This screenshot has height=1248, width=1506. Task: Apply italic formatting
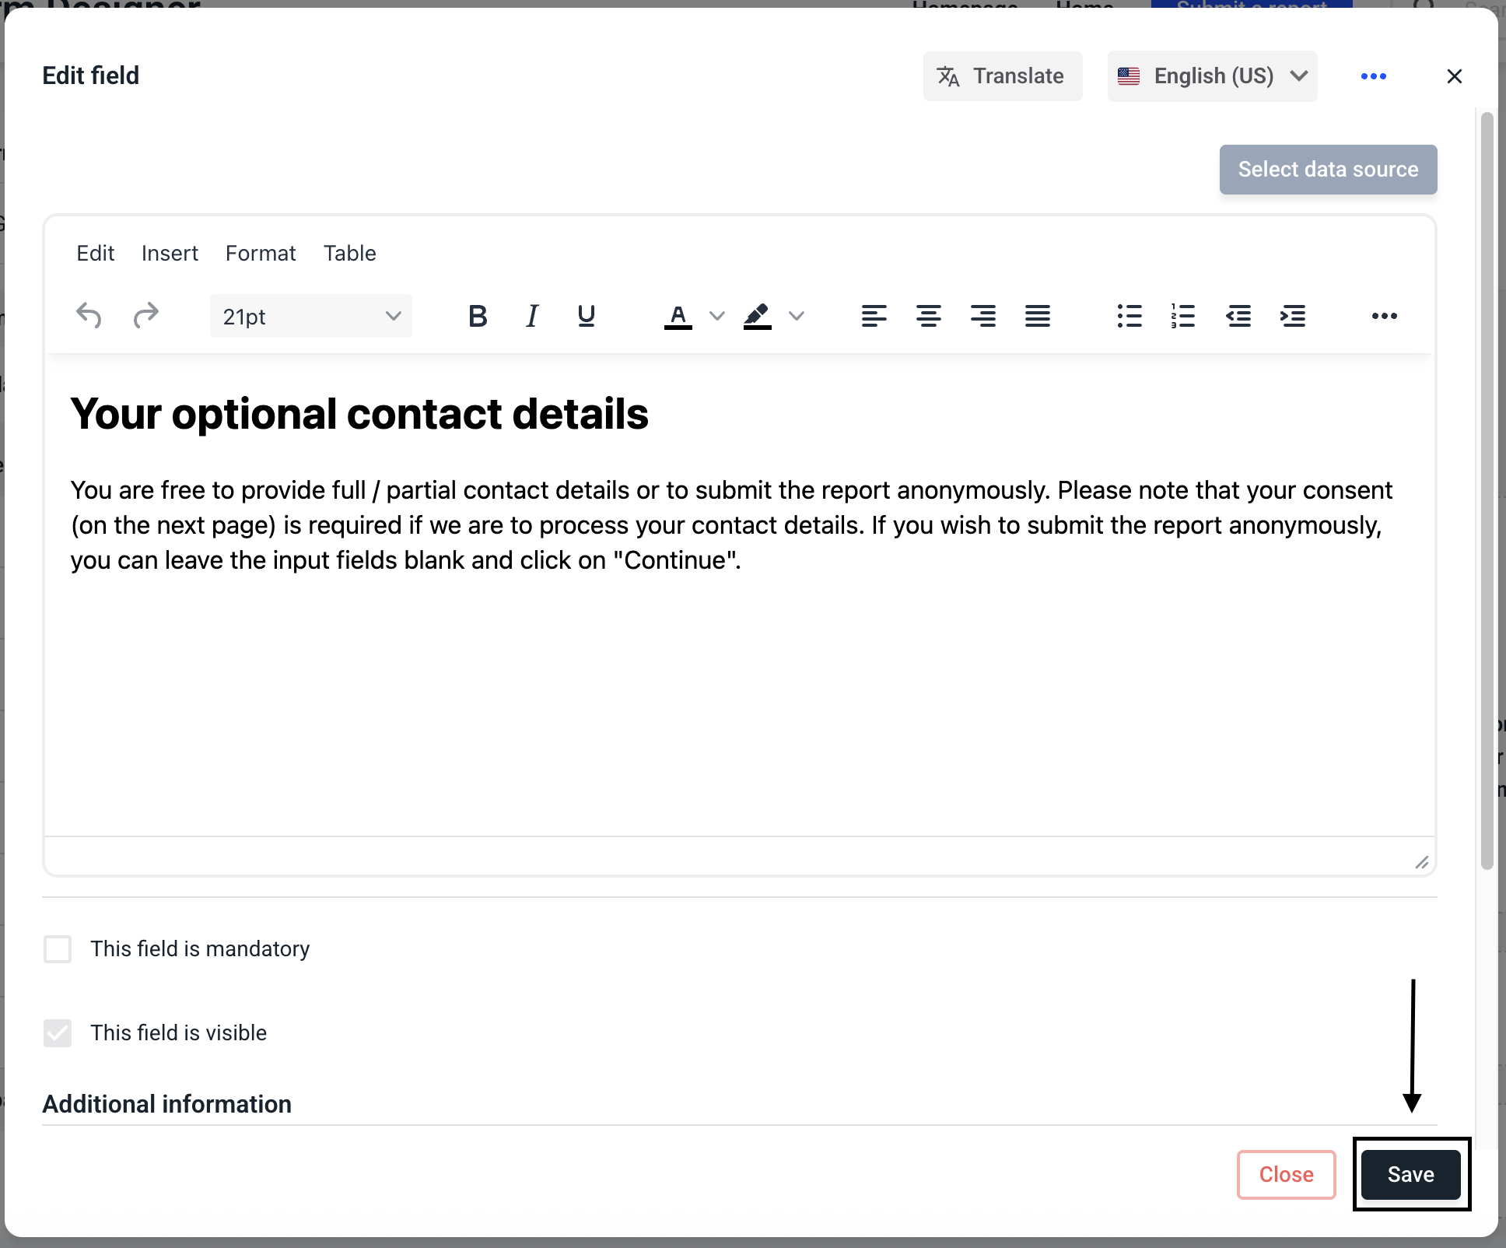532,316
